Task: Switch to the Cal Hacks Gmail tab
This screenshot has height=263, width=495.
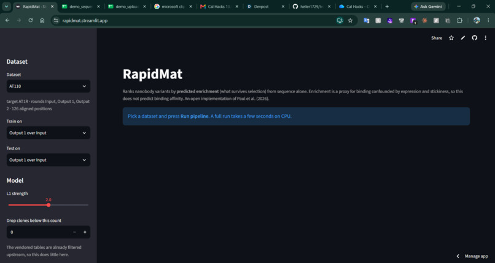Action: point(219,6)
